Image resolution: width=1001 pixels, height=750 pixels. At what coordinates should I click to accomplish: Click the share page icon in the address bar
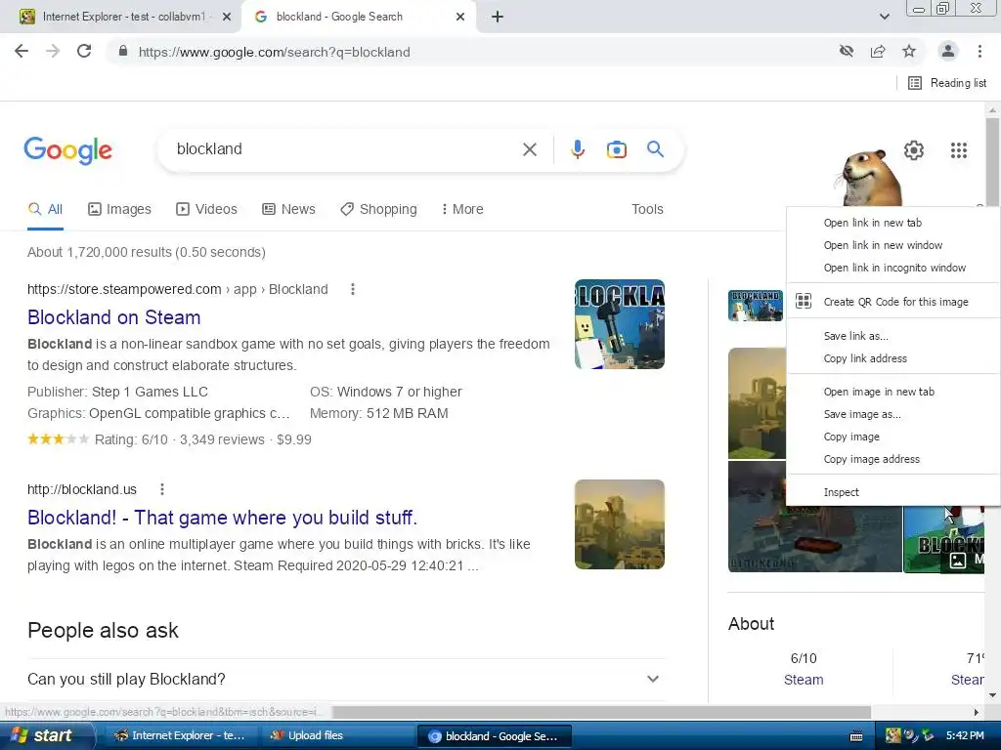pyautogui.click(x=878, y=51)
